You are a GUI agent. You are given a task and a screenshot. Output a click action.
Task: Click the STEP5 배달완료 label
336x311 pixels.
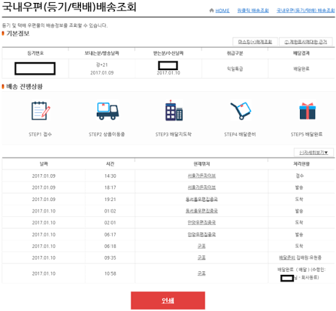point(306,135)
